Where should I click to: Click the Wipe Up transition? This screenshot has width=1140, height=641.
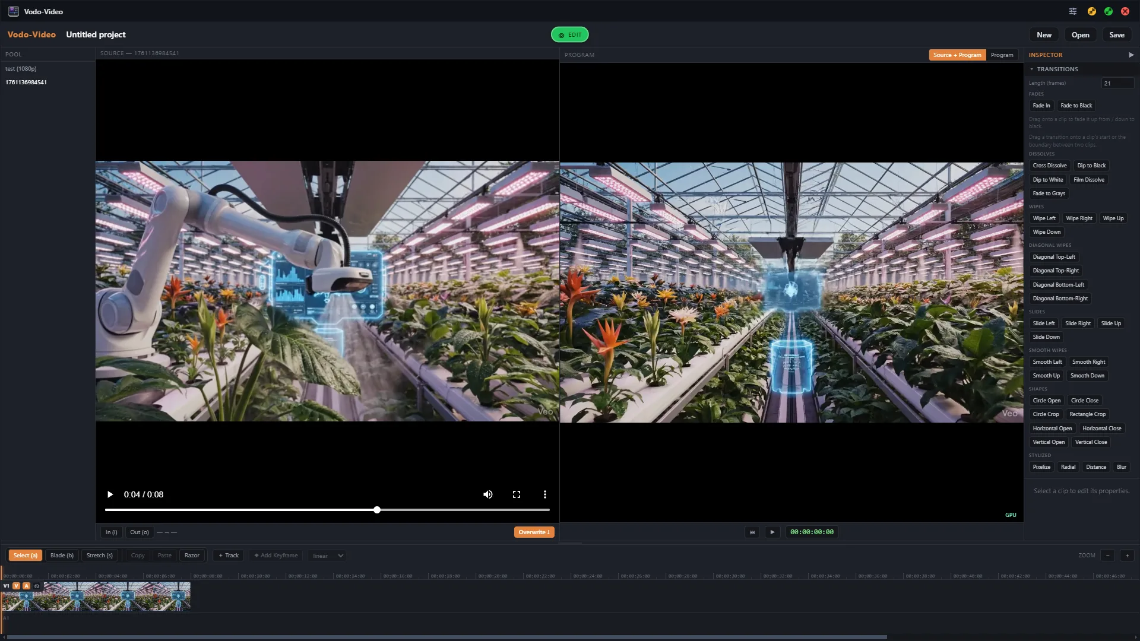pyautogui.click(x=1113, y=218)
